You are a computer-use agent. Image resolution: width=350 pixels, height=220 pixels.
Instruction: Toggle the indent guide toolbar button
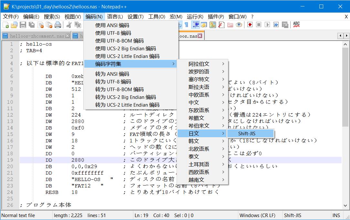pos(196,25)
